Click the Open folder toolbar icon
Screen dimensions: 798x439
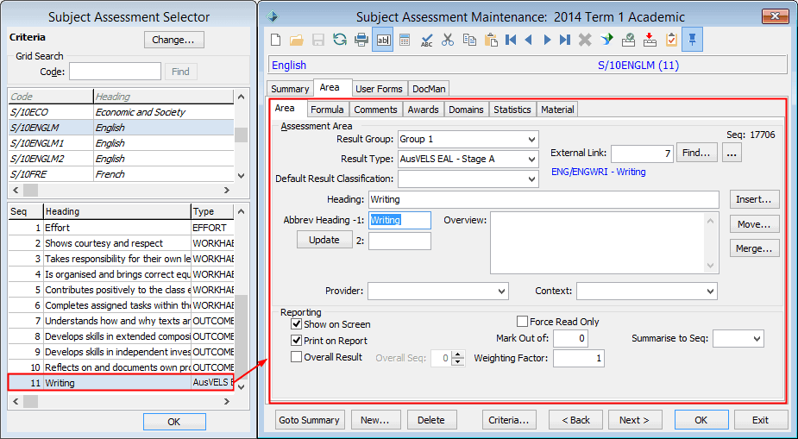click(297, 40)
